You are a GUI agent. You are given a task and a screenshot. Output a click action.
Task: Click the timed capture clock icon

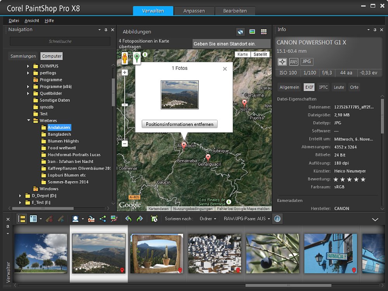click(x=154, y=219)
